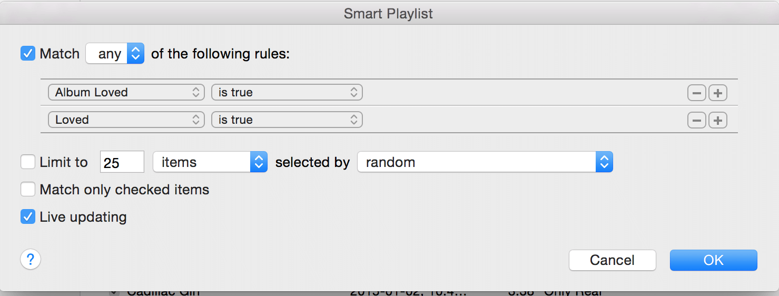Click Cancel to dismiss the dialog

(613, 260)
